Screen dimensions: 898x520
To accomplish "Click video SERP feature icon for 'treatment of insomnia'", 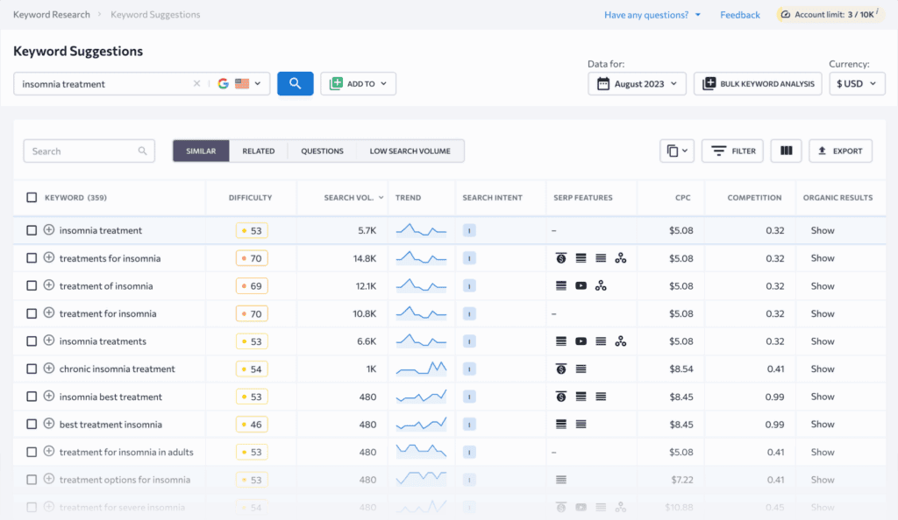I will (581, 286).
